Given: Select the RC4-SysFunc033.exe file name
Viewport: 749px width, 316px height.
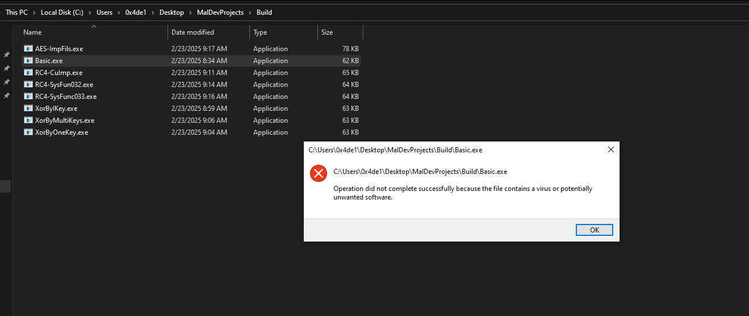Looking at the screenshot, I should point(66,97).
